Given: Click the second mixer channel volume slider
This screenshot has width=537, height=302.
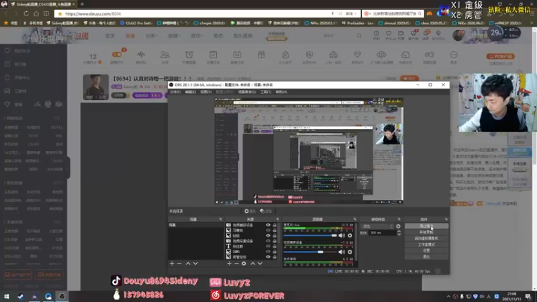Looking at the screenshot, I should click(310, 252).
